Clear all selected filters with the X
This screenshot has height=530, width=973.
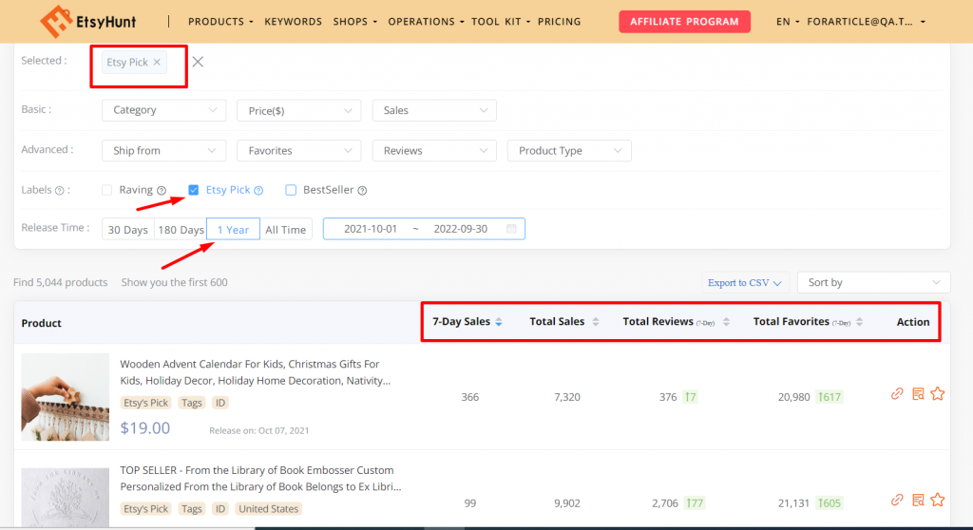pyautogui.click(x=198, y=62)
